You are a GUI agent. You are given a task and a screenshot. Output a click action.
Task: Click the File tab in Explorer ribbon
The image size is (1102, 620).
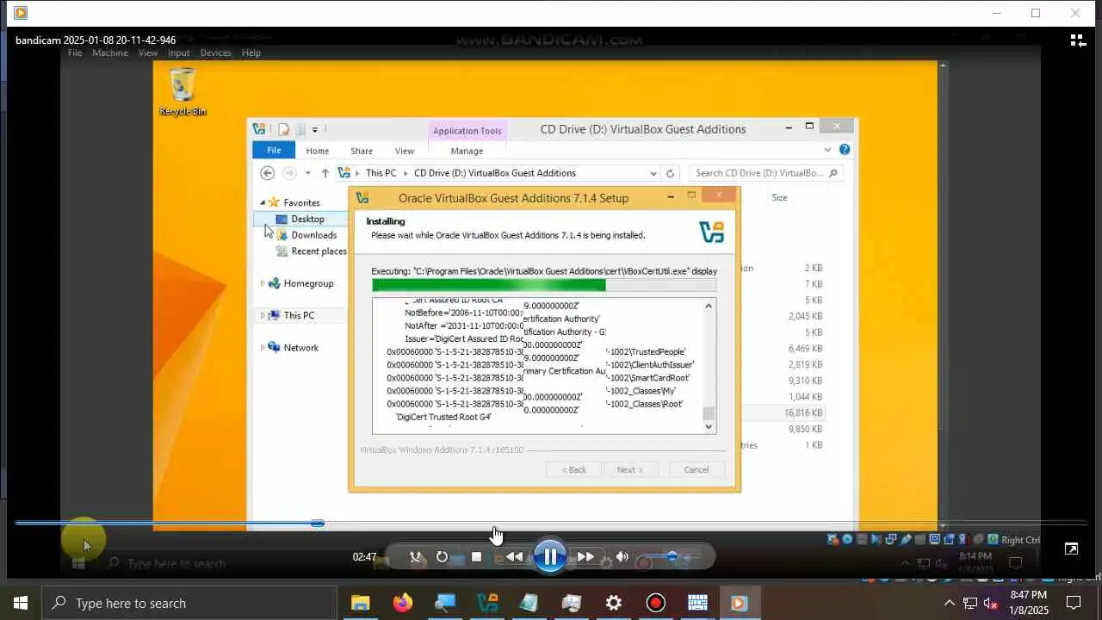(274, 151)
